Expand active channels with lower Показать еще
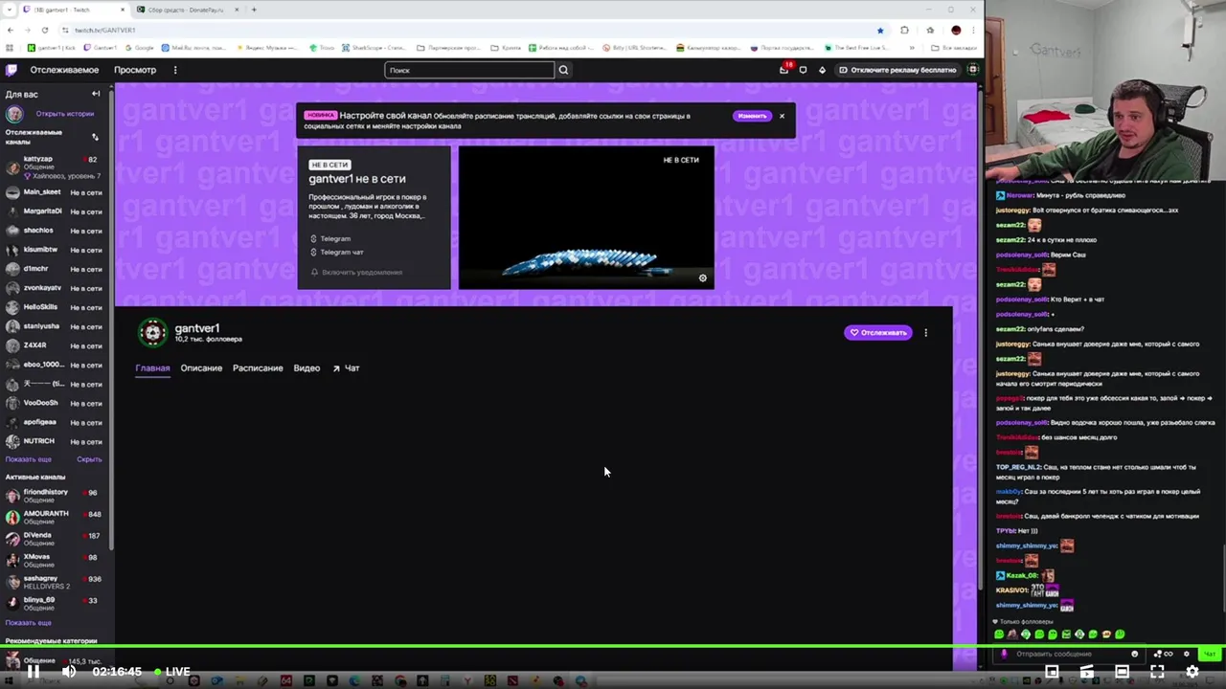This screenshot has height=689, width=1226. pos(28,623)
